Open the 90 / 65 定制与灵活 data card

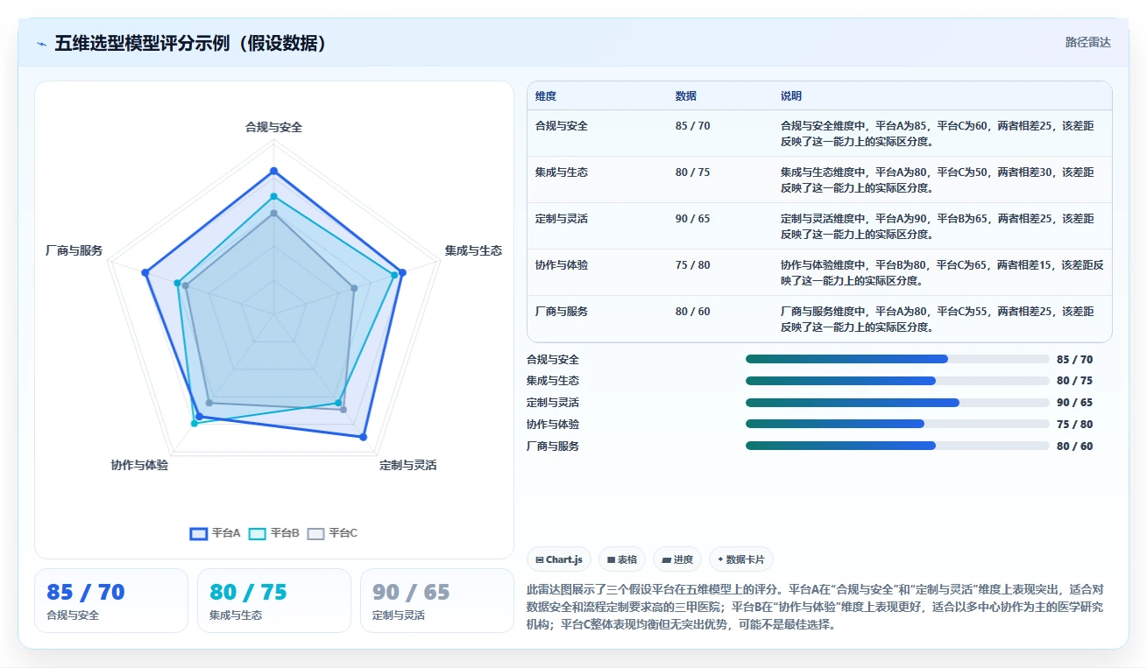437,601
